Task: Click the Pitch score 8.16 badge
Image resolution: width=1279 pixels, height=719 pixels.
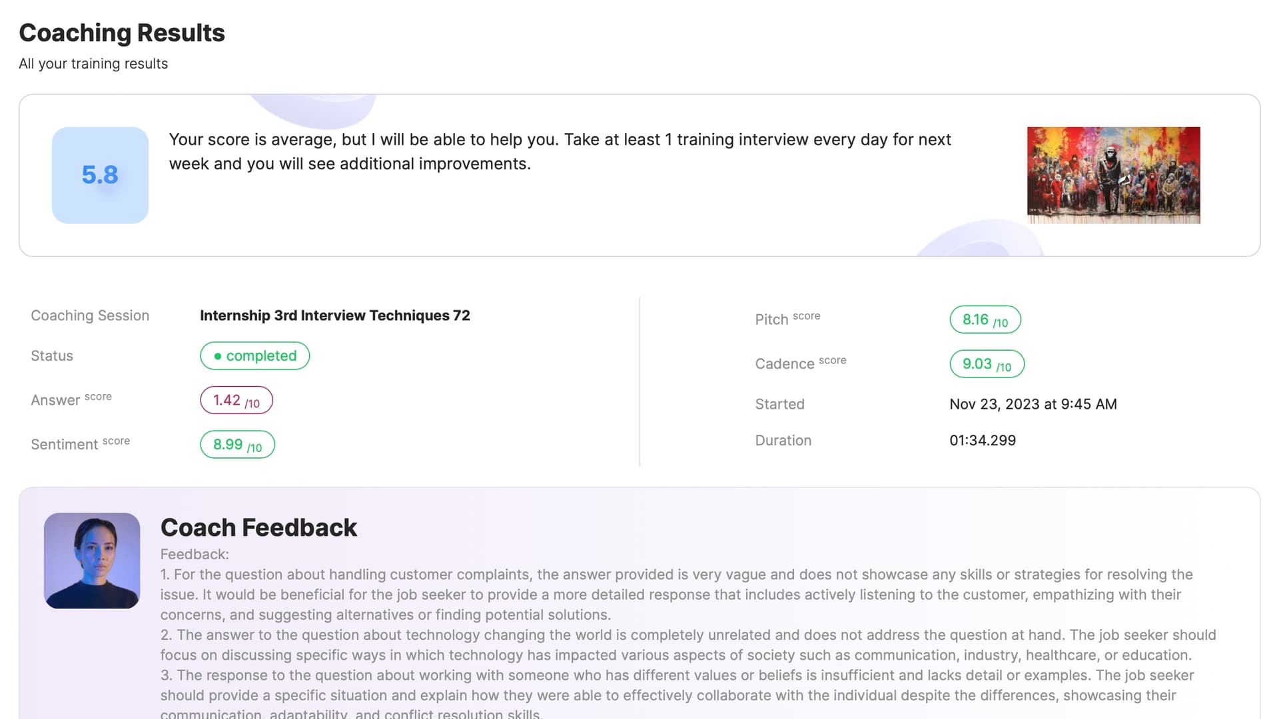Action: (985, 320)
